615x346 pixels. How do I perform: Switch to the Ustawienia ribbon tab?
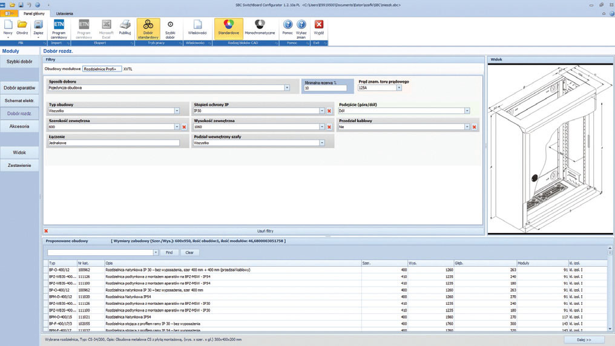[64, 14]
